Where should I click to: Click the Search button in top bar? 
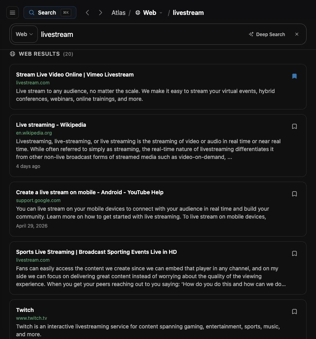50,13
